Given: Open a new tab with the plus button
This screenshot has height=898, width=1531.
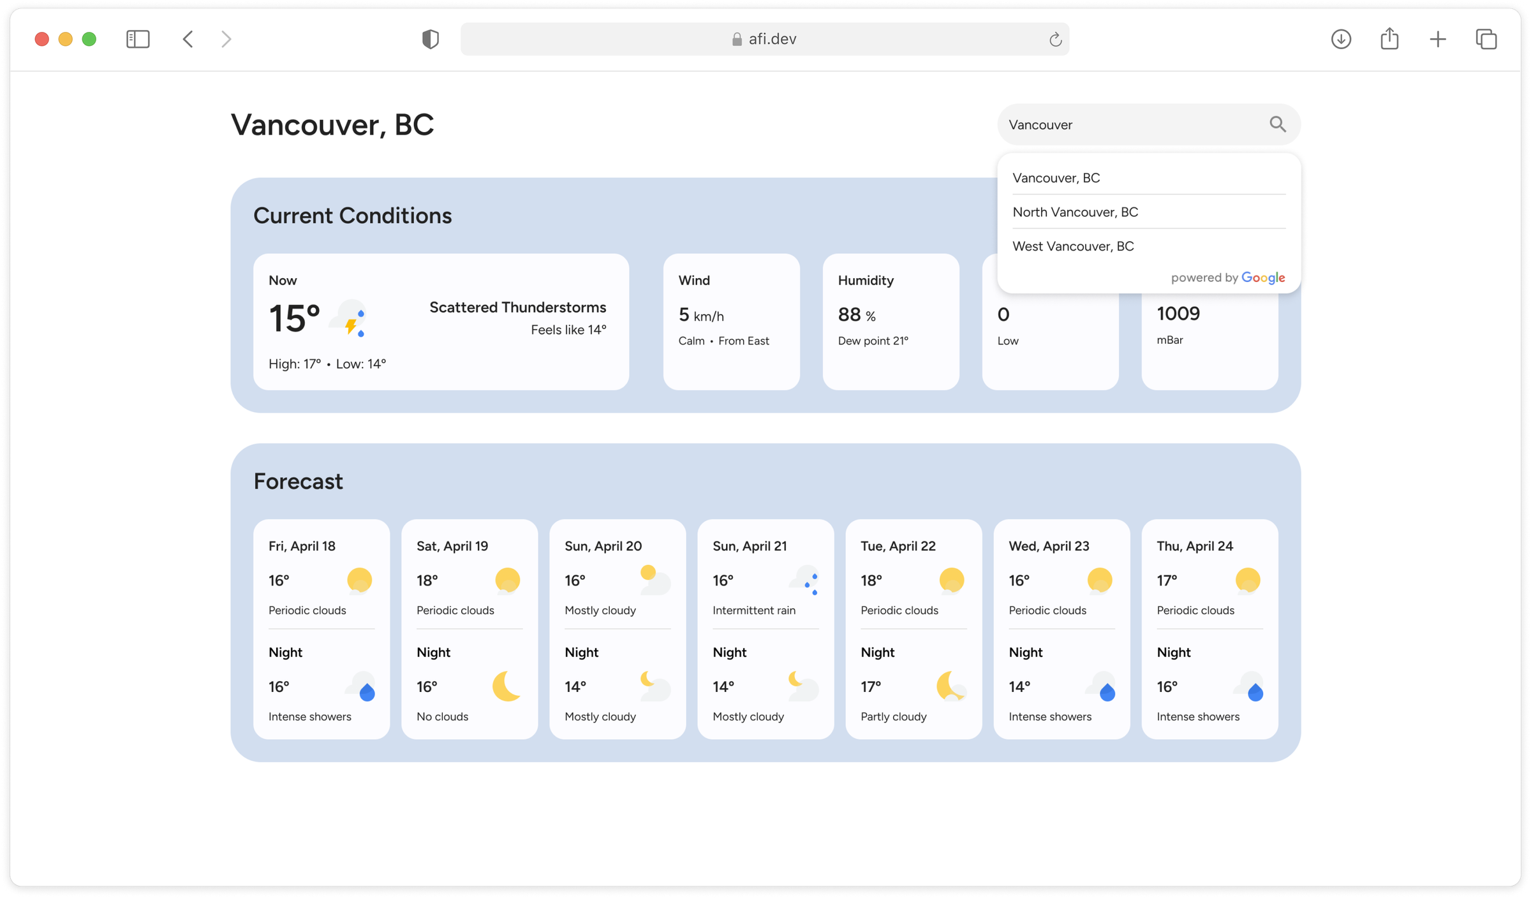Looking at the screenshot, I should (x=1439, y=39).
